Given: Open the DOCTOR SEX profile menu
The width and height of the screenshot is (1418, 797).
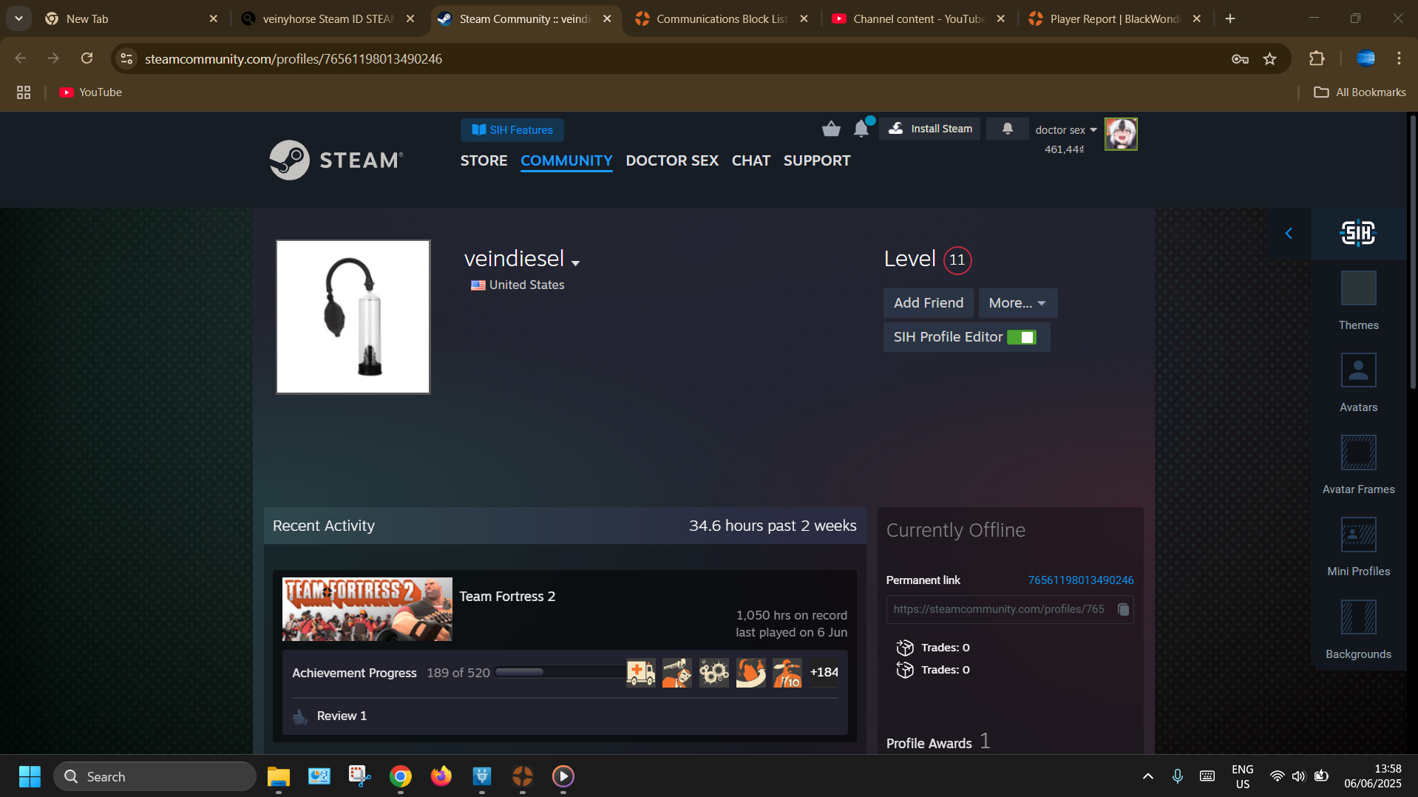Looking at the screenshot, I should (672, 160).
